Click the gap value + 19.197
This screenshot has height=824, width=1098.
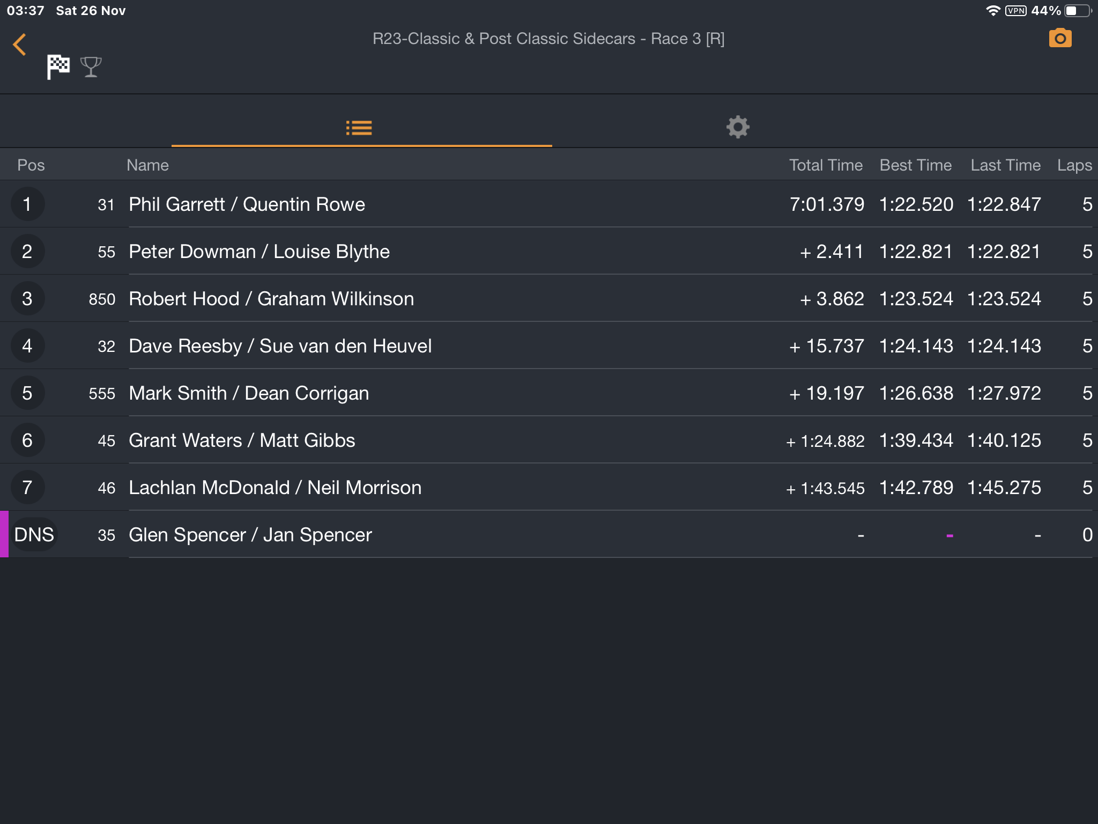826,393
